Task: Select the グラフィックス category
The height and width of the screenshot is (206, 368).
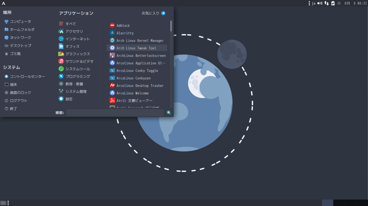Action: (x=74, y=54)
